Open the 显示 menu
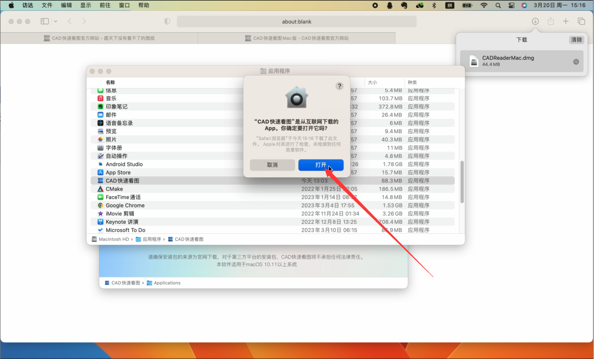The image size is (594, 359). tap(85, 5)
